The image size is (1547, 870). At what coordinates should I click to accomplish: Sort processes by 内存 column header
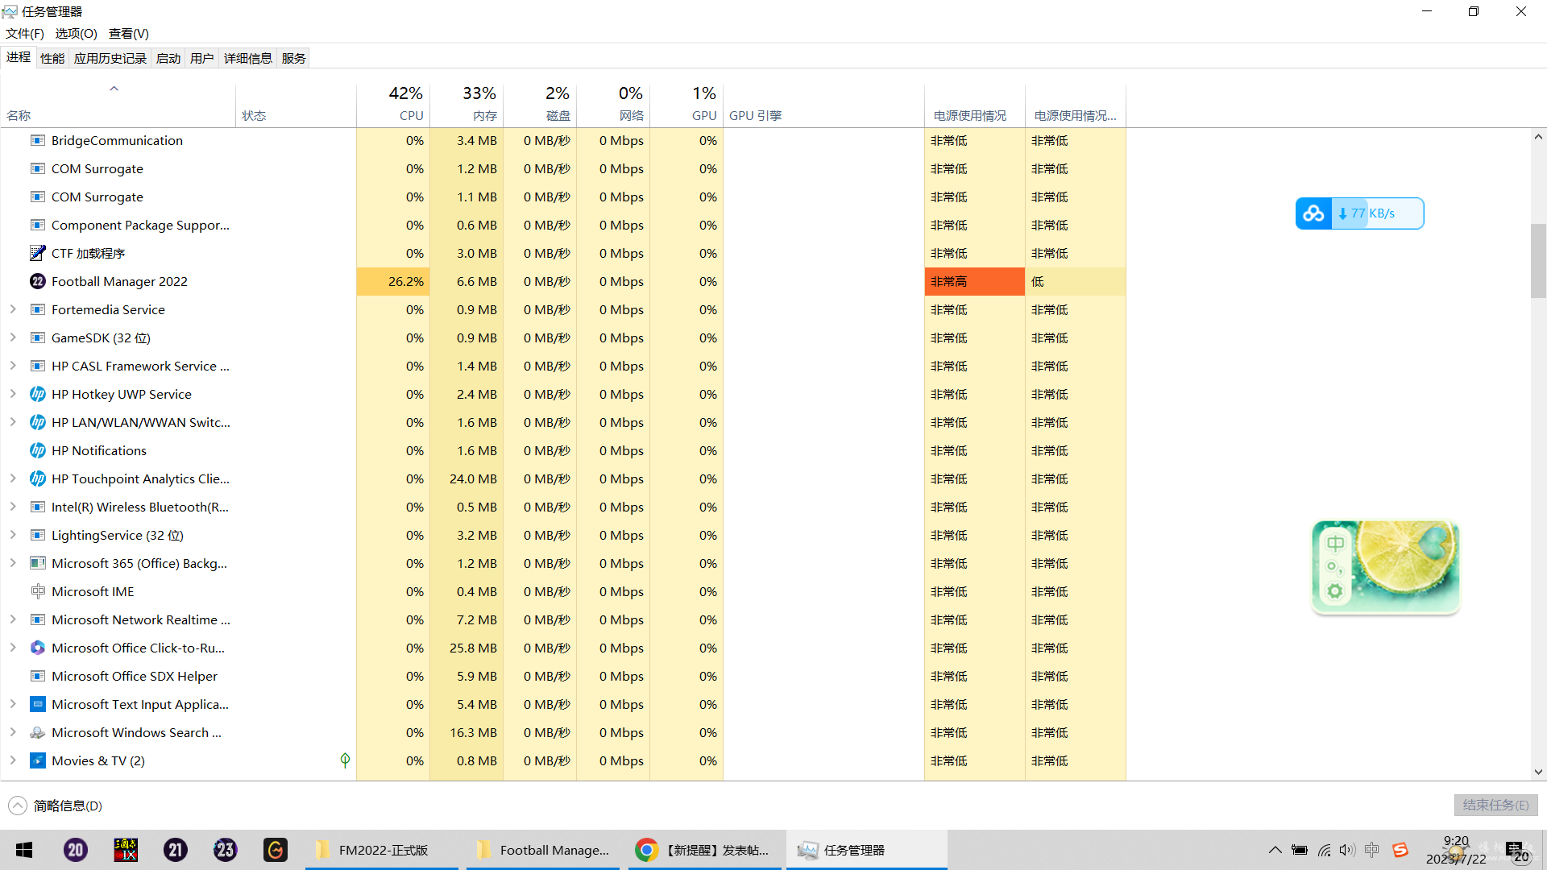point(467,105)
